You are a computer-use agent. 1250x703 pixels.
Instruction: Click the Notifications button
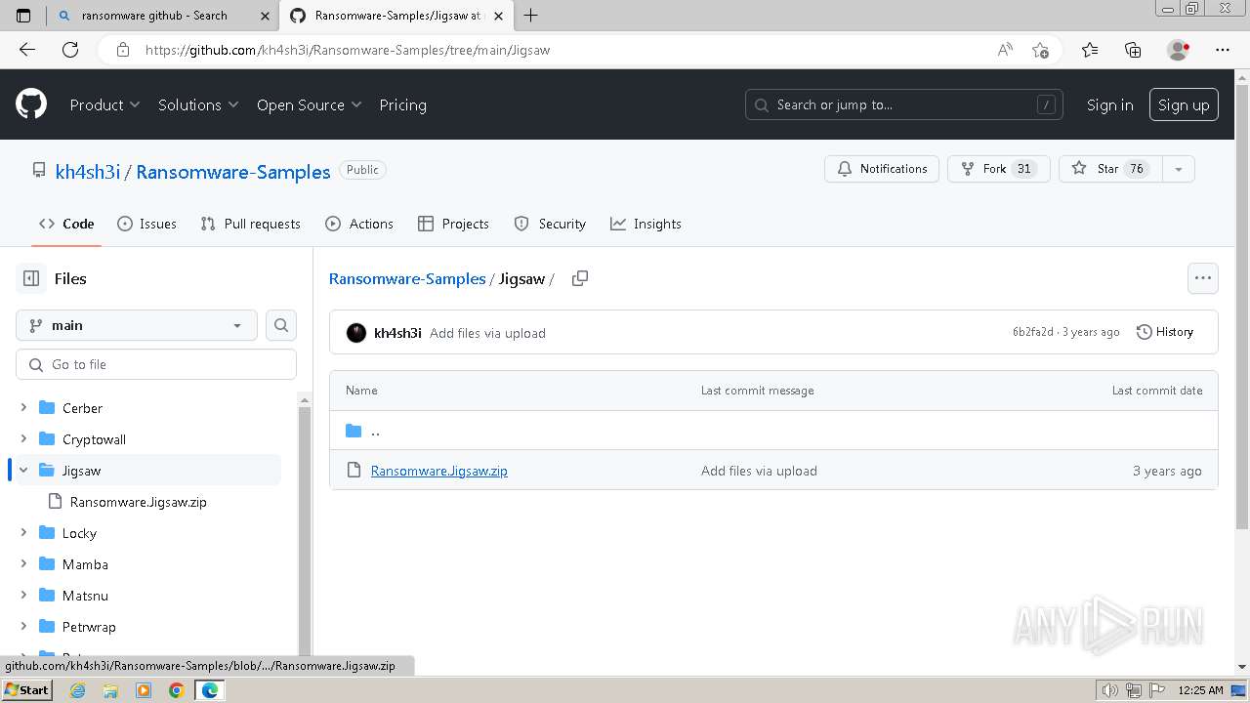click(x=882, y=169)
